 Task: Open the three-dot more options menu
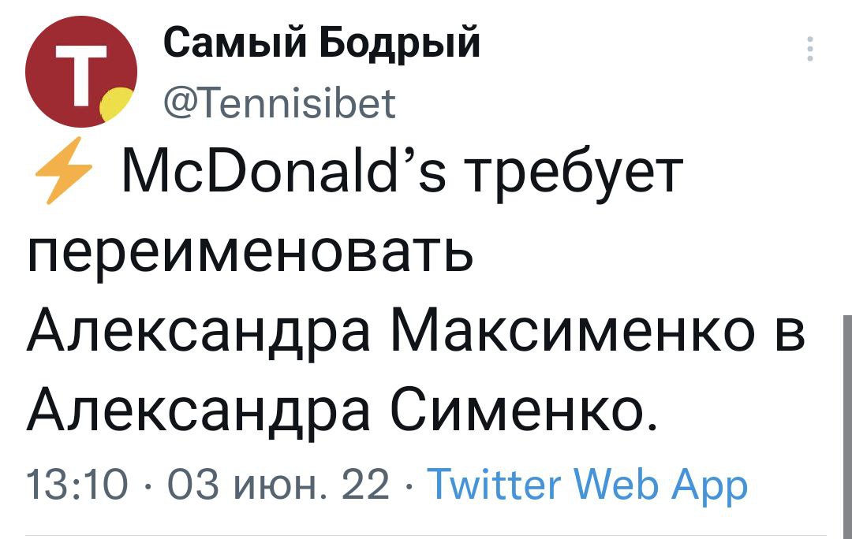coord(809,49)
